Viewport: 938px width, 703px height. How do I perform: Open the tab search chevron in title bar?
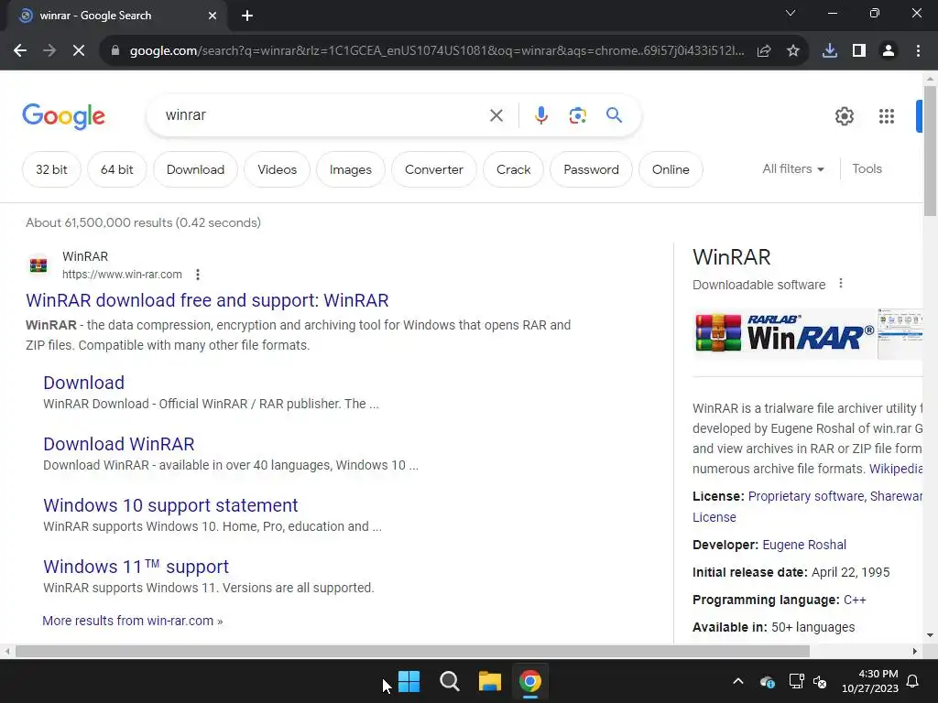coord(791,13)
